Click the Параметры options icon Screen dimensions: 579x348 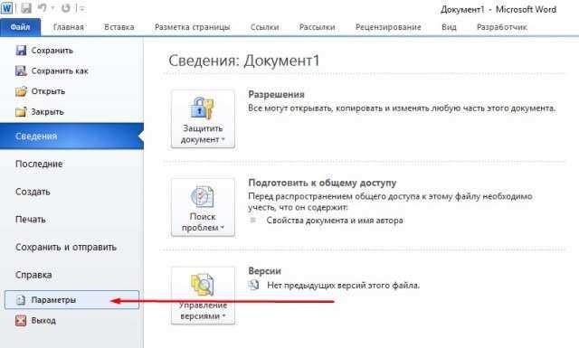21,300
